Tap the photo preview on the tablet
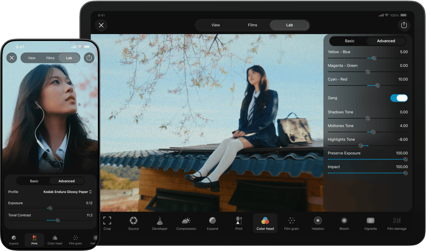The height and width of the screenshot is (251, 430). [207, 123]
